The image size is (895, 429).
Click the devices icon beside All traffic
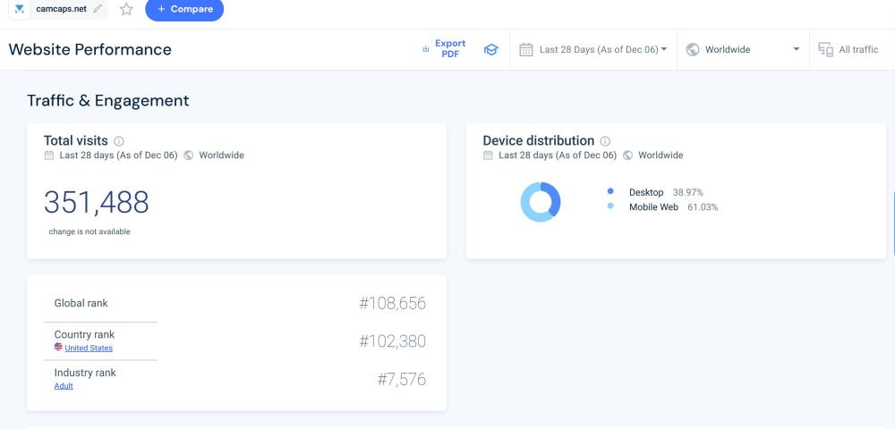825,50
